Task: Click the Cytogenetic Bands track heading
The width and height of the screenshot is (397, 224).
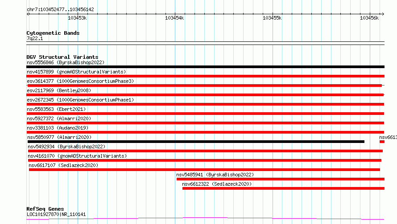Action: point(53,33)
